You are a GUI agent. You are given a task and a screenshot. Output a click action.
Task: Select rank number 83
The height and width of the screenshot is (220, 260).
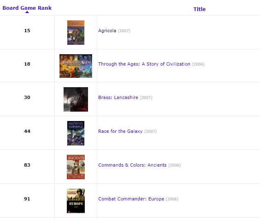(27, 165)
